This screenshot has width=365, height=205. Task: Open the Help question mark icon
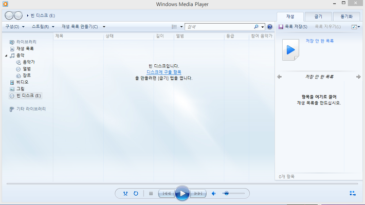[x=269, y=27]
